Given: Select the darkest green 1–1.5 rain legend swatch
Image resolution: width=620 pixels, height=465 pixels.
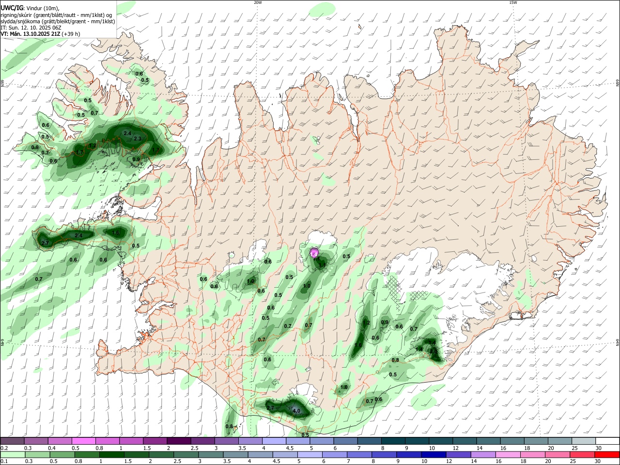Looking at the screenshot, I should [111, 454].
